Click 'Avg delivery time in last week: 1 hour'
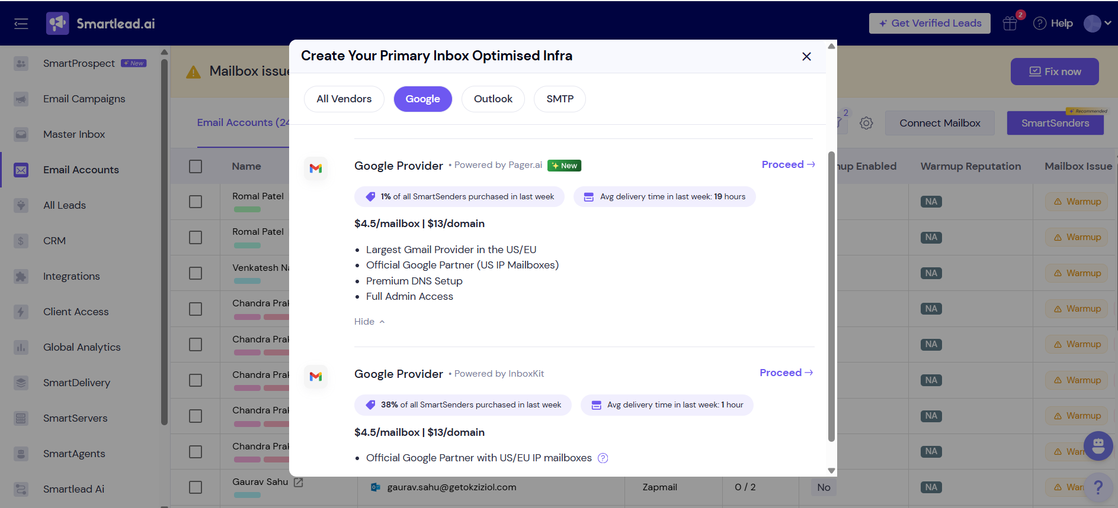1118x508 pixels. (x=667, y=405)
